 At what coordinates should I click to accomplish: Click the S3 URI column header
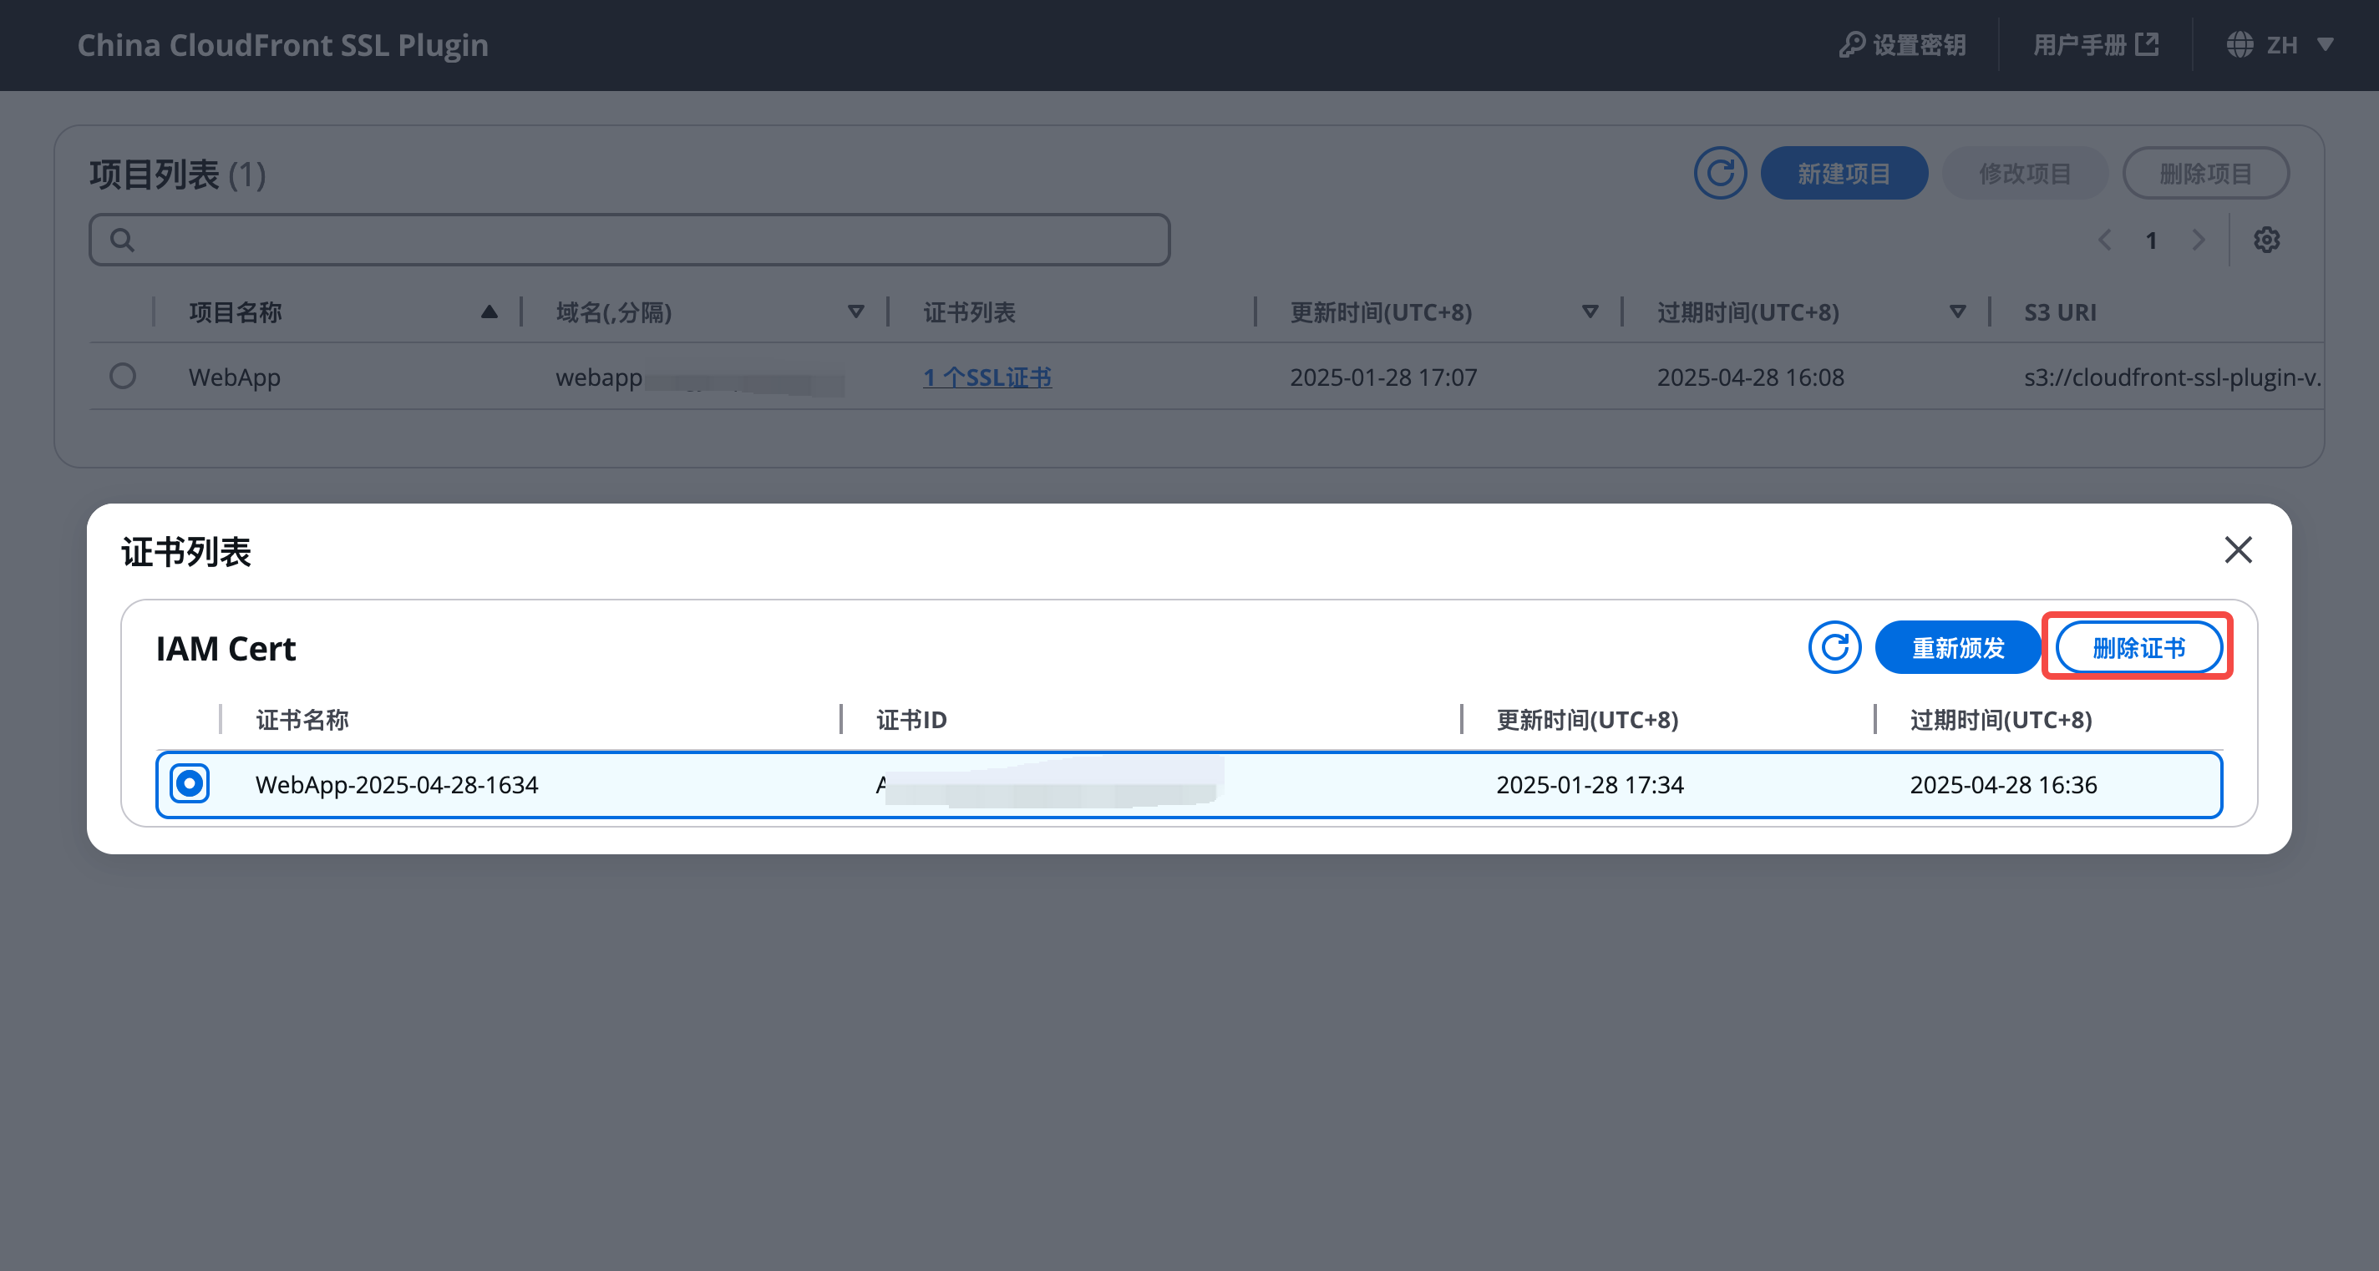pyautogui.click(x=2061, y=312)
